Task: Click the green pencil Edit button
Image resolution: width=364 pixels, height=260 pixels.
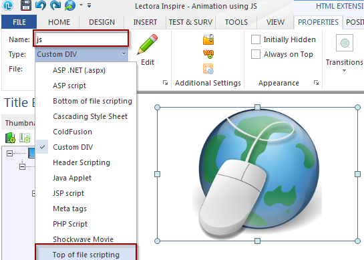Action: [x=148, y=49]
